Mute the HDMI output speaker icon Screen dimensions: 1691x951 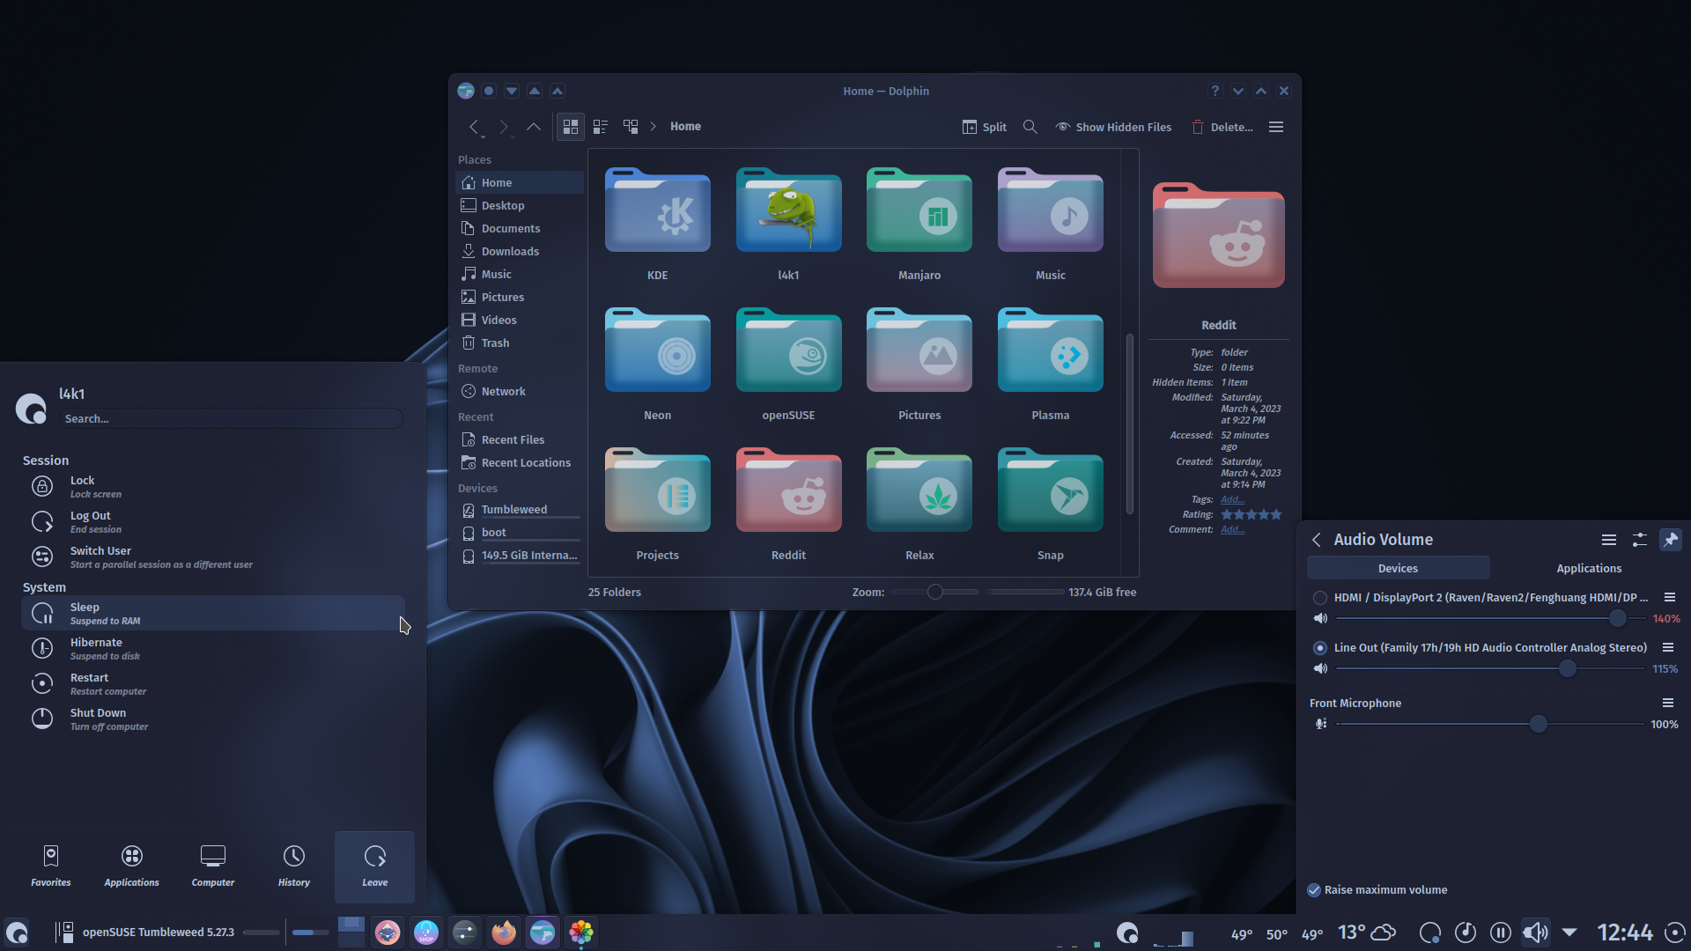tap(1320, 618)
